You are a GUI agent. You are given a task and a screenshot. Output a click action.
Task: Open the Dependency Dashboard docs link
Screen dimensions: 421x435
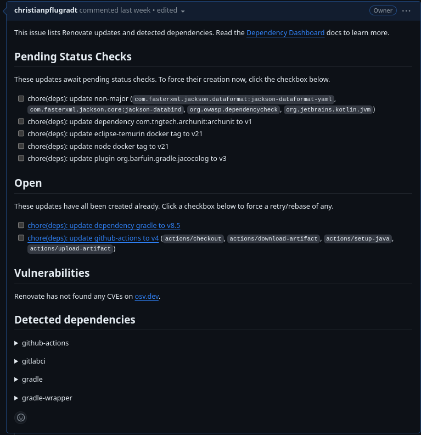coord(285,33)
